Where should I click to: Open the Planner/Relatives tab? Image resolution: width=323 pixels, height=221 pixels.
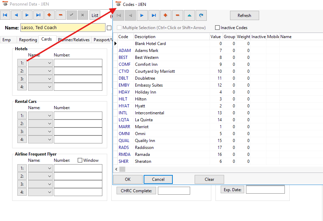coord(74,40)
